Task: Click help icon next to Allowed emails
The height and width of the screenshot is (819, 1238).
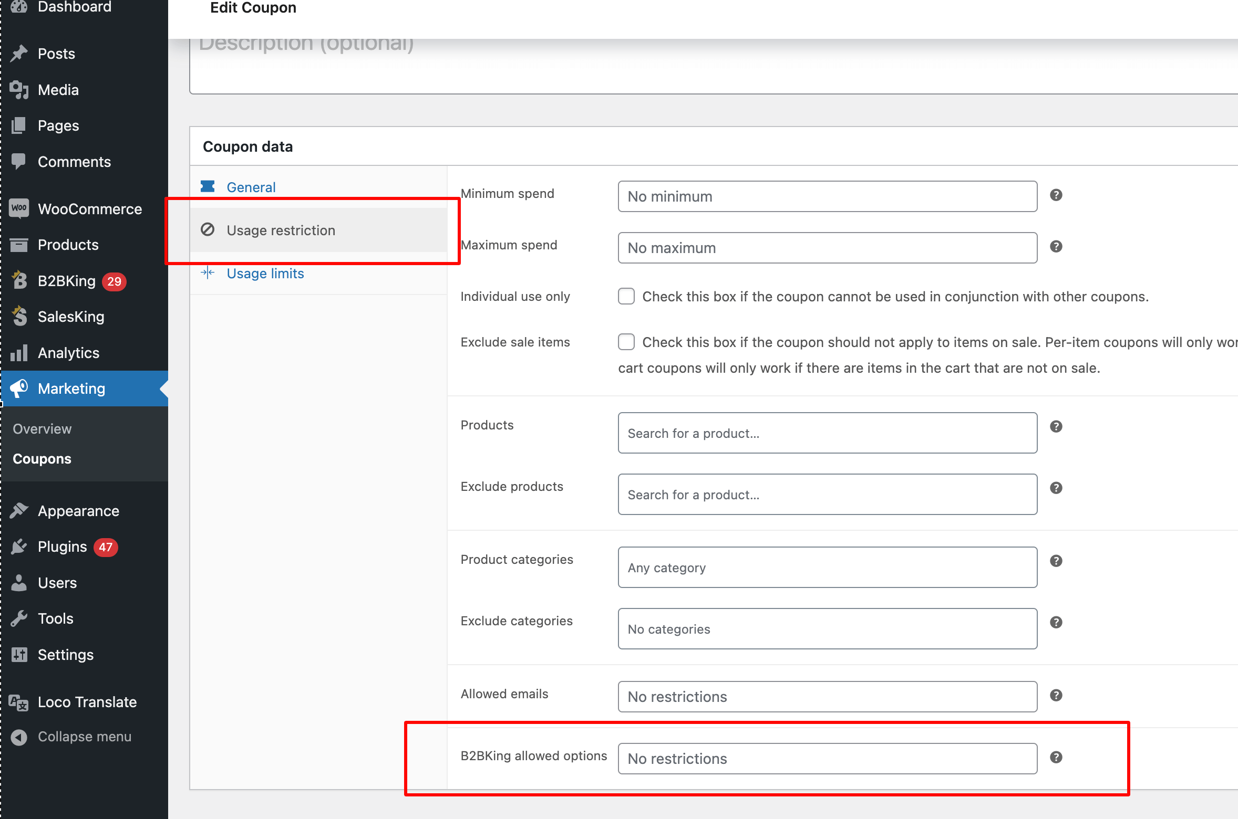Action: [x=1056, y=695]
